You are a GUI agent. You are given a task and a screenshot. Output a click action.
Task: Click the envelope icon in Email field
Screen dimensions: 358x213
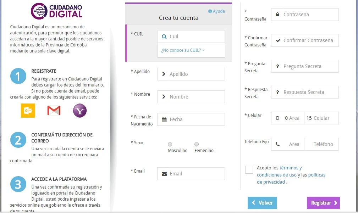(x=164, y=174)
